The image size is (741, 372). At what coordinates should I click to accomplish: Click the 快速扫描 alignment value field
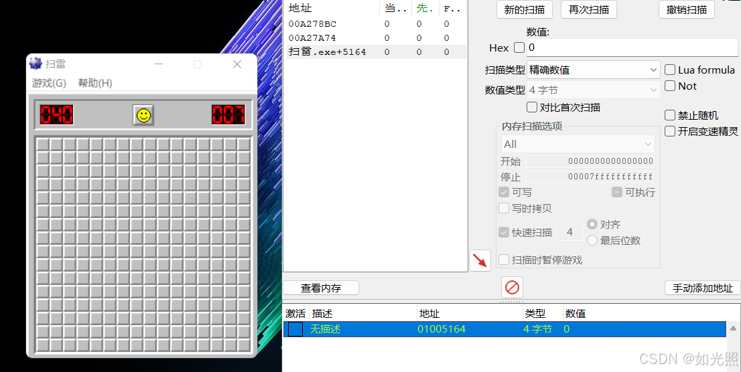coord(569,232)
